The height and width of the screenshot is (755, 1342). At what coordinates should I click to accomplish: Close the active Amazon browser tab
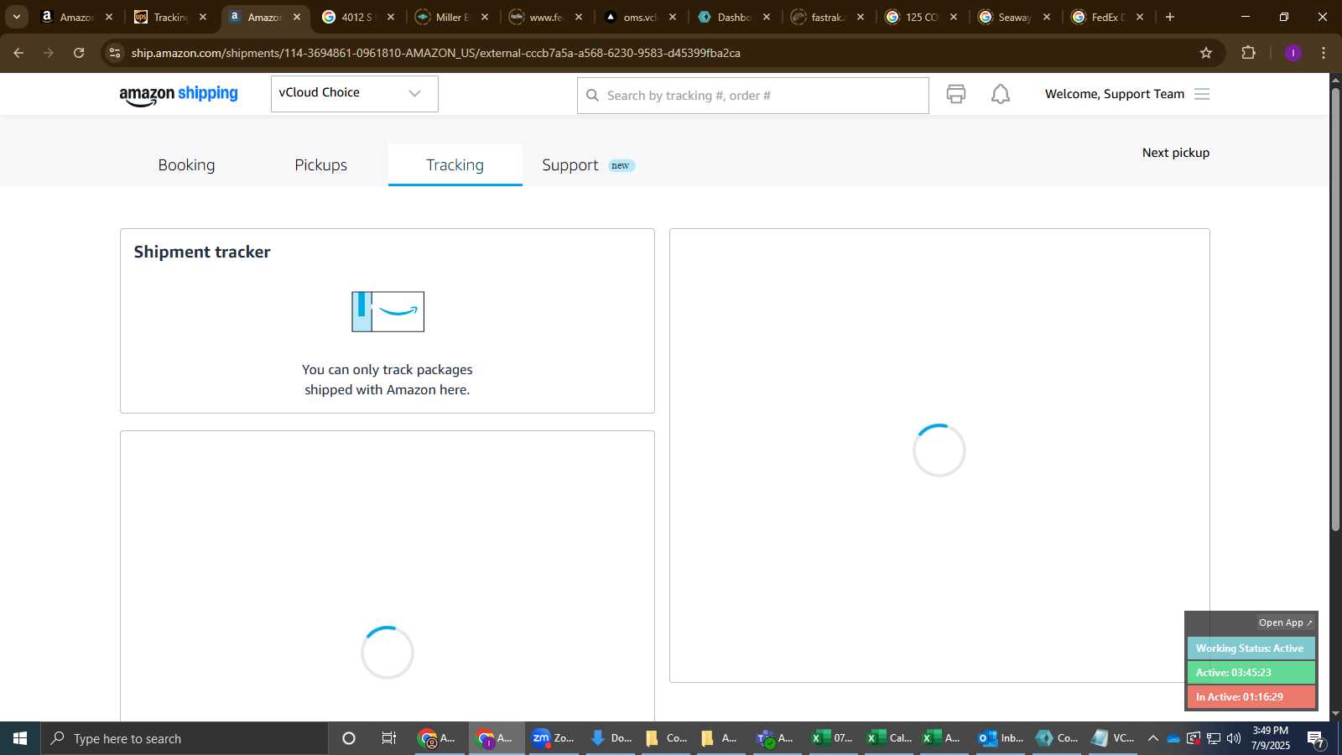[296, 17]
